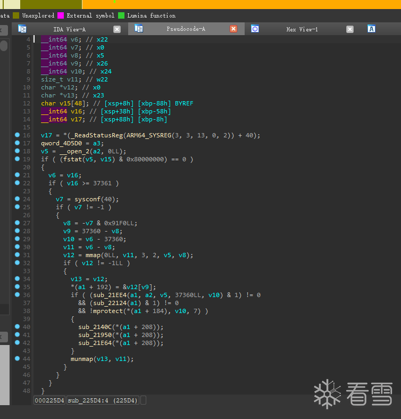Switch to the IDA View-A tab

tap(70, 29)
